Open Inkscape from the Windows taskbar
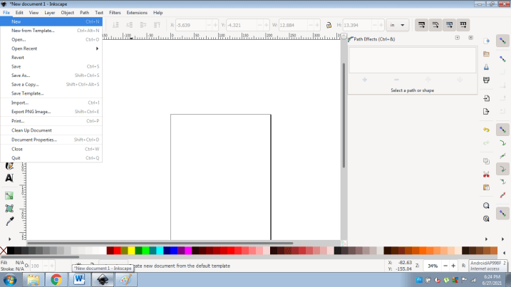Image resolution: width=511 pixels, height=287 pixels. point(102,279)
